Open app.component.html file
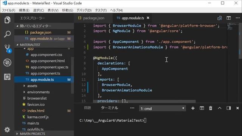Screen dimensions: 242x136 48,61
